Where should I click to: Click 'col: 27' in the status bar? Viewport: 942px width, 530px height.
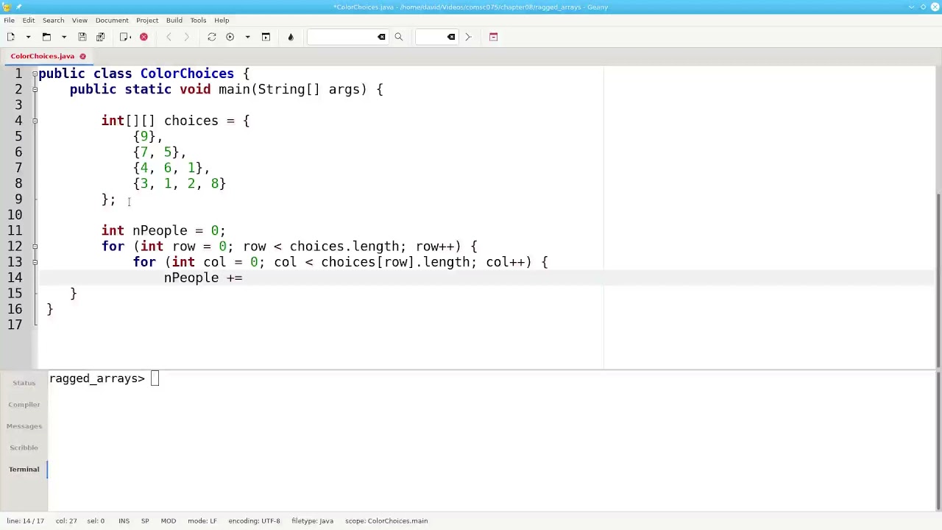coord(66,521)
